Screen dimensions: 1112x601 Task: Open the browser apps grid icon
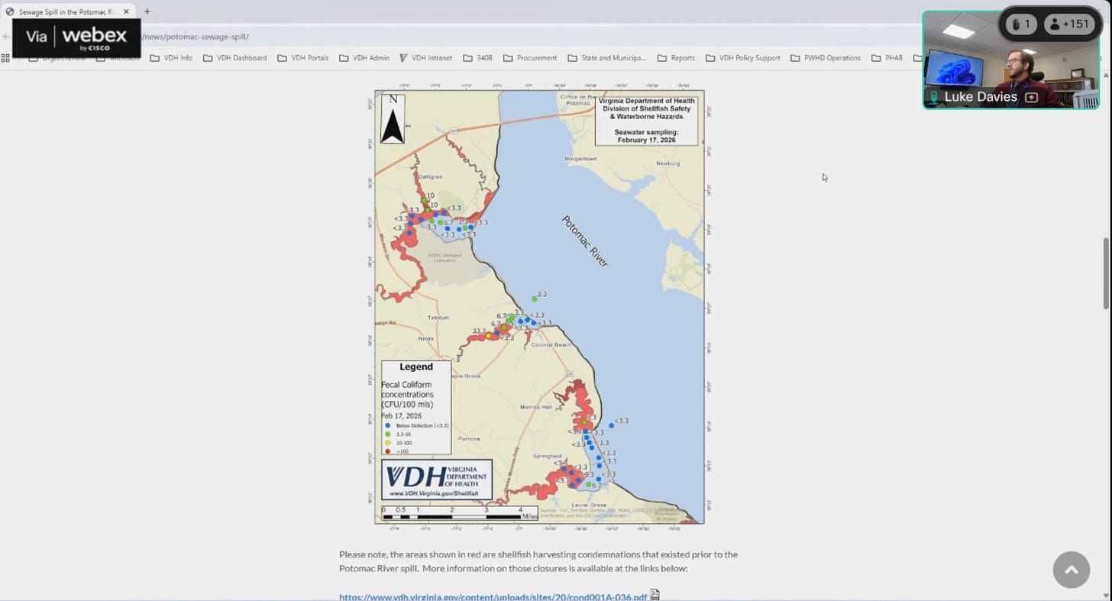point(5,58)
